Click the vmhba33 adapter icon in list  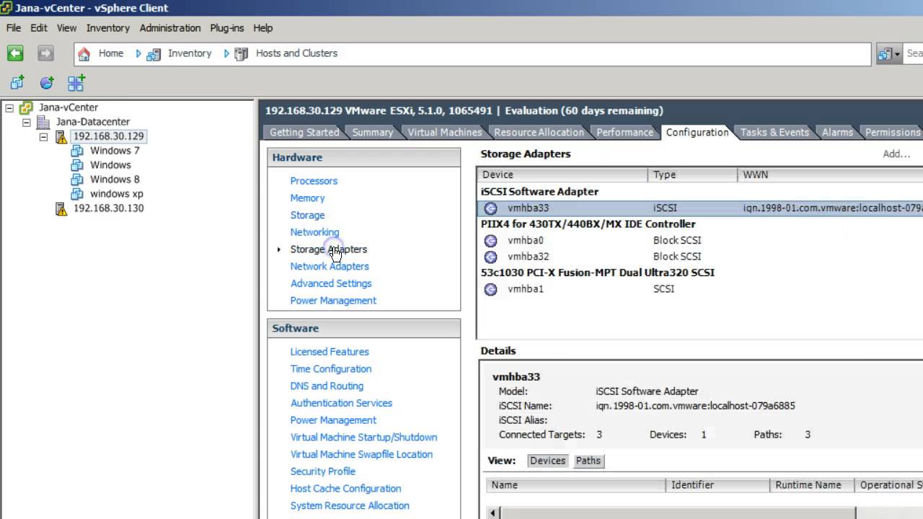coord(491,208)
